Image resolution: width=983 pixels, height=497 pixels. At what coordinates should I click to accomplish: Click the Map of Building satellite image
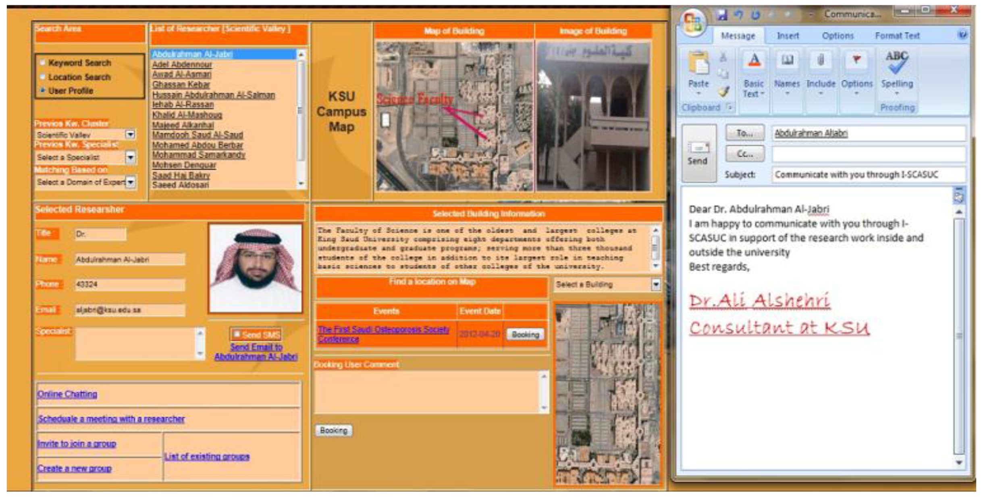tap(455, 116)
